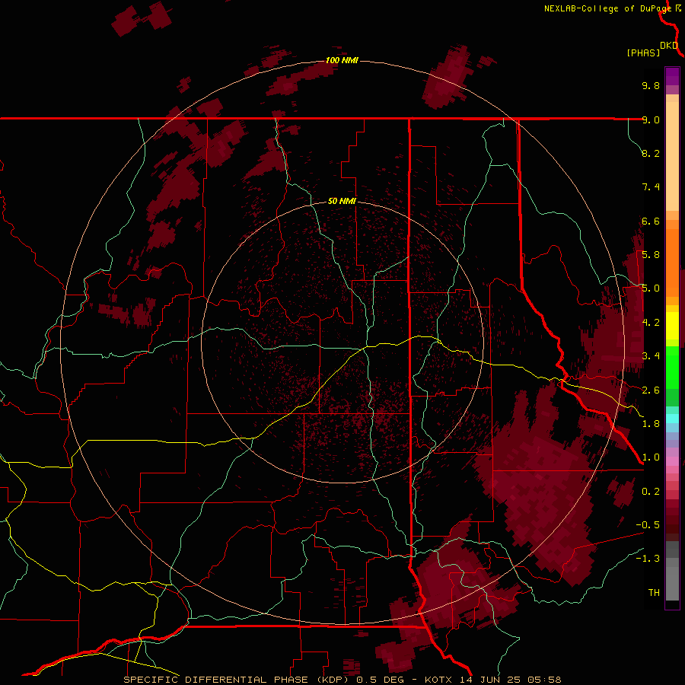Pick the peach band on color scale
This screenshot has height=685, width=685.
coord(672,156)
